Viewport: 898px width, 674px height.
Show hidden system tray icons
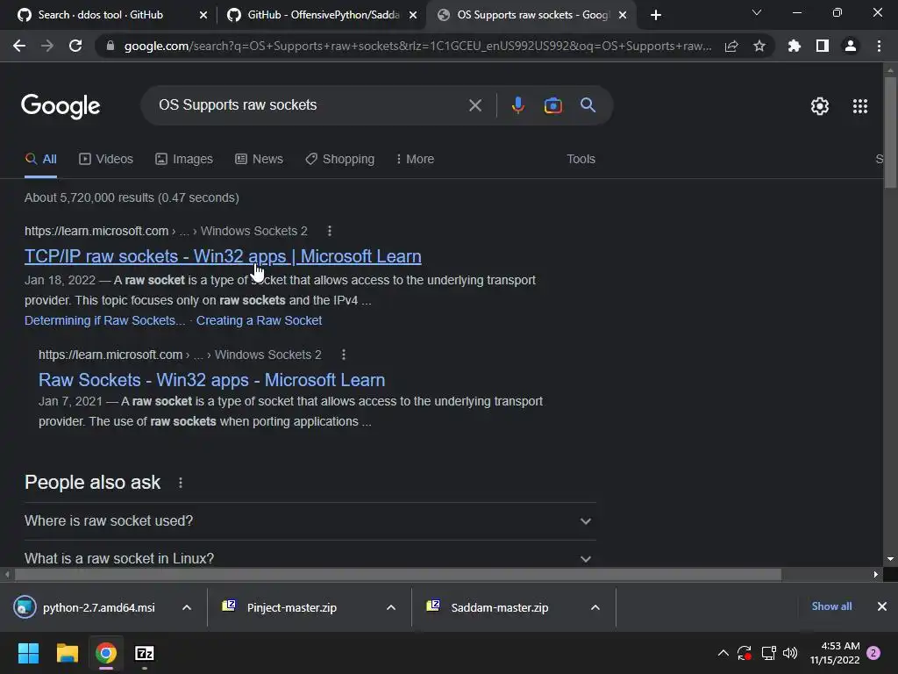723,653
